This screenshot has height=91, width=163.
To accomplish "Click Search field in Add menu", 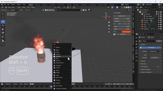I will (62, 47).
